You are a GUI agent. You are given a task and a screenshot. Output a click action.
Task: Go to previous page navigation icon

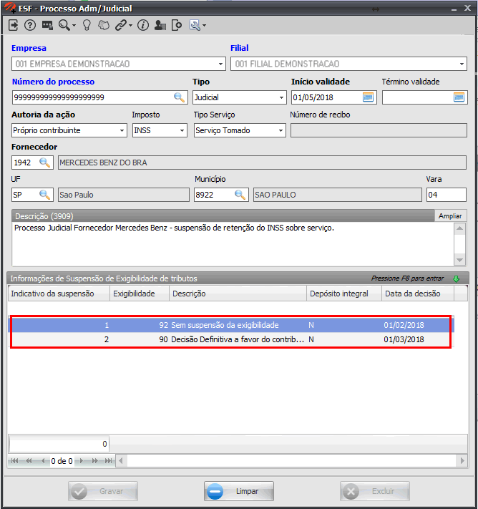pyautogui.click(x=29, y=461)
